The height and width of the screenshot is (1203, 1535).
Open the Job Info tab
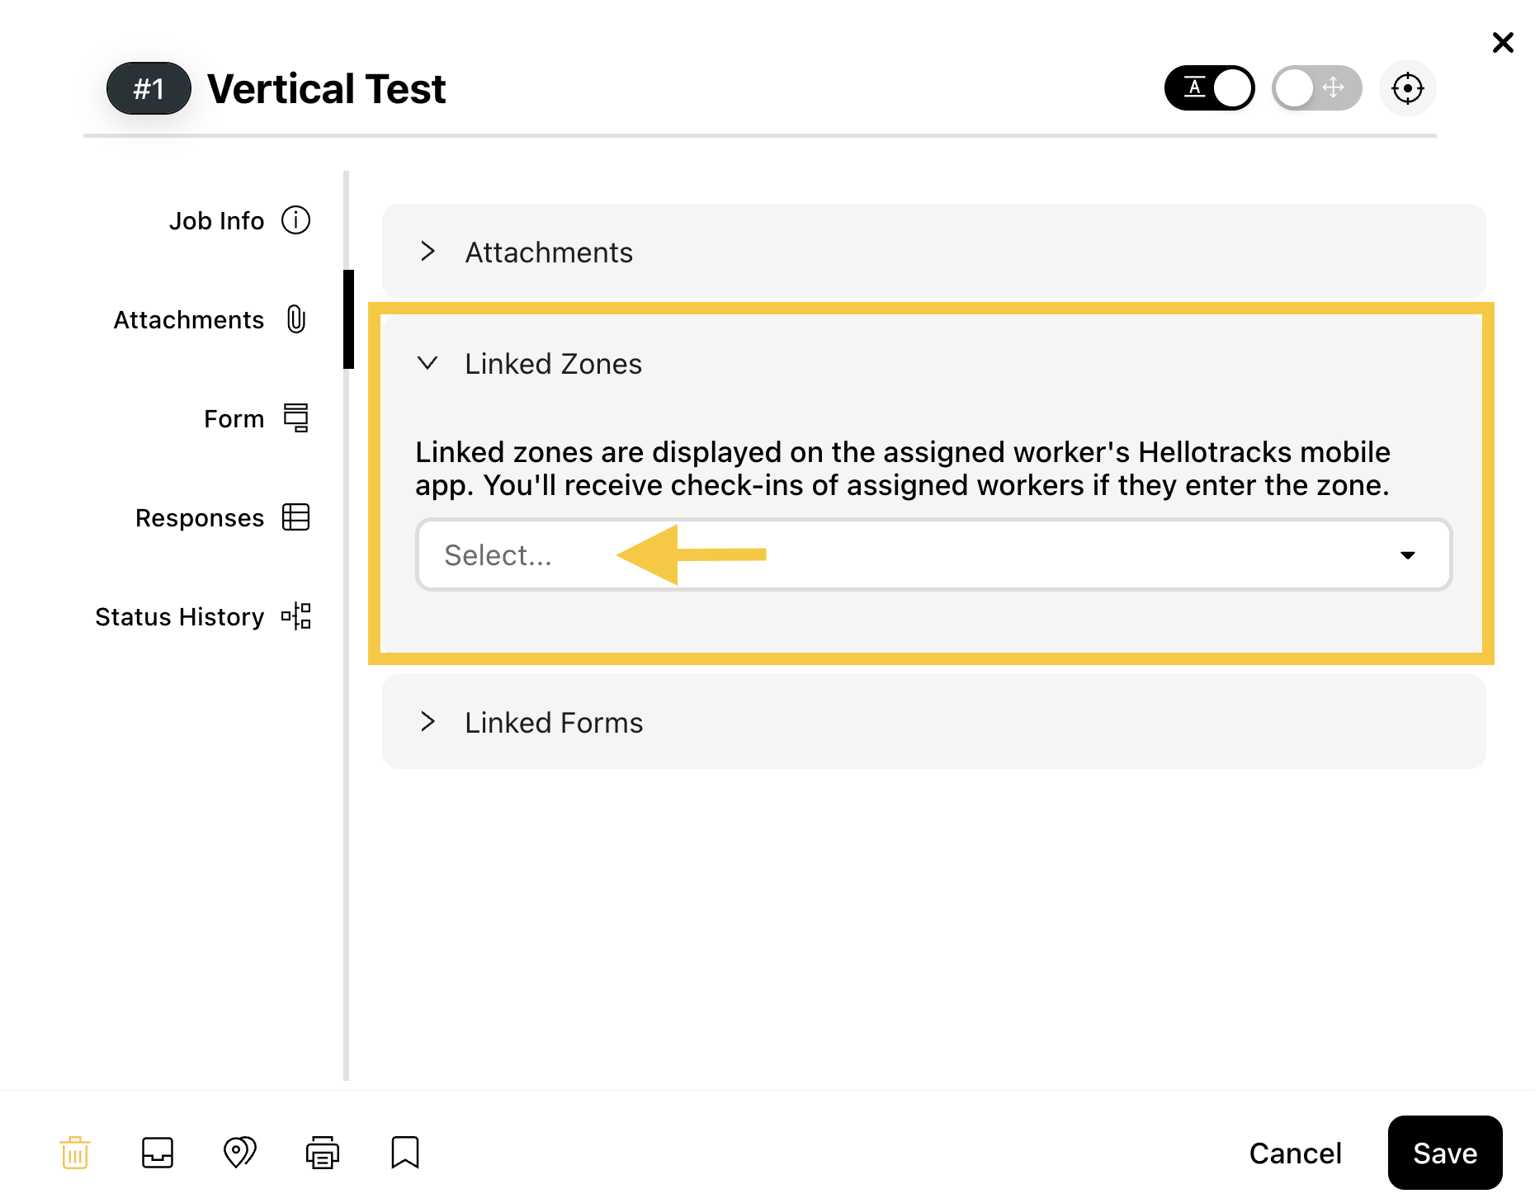tap(239, 220)
